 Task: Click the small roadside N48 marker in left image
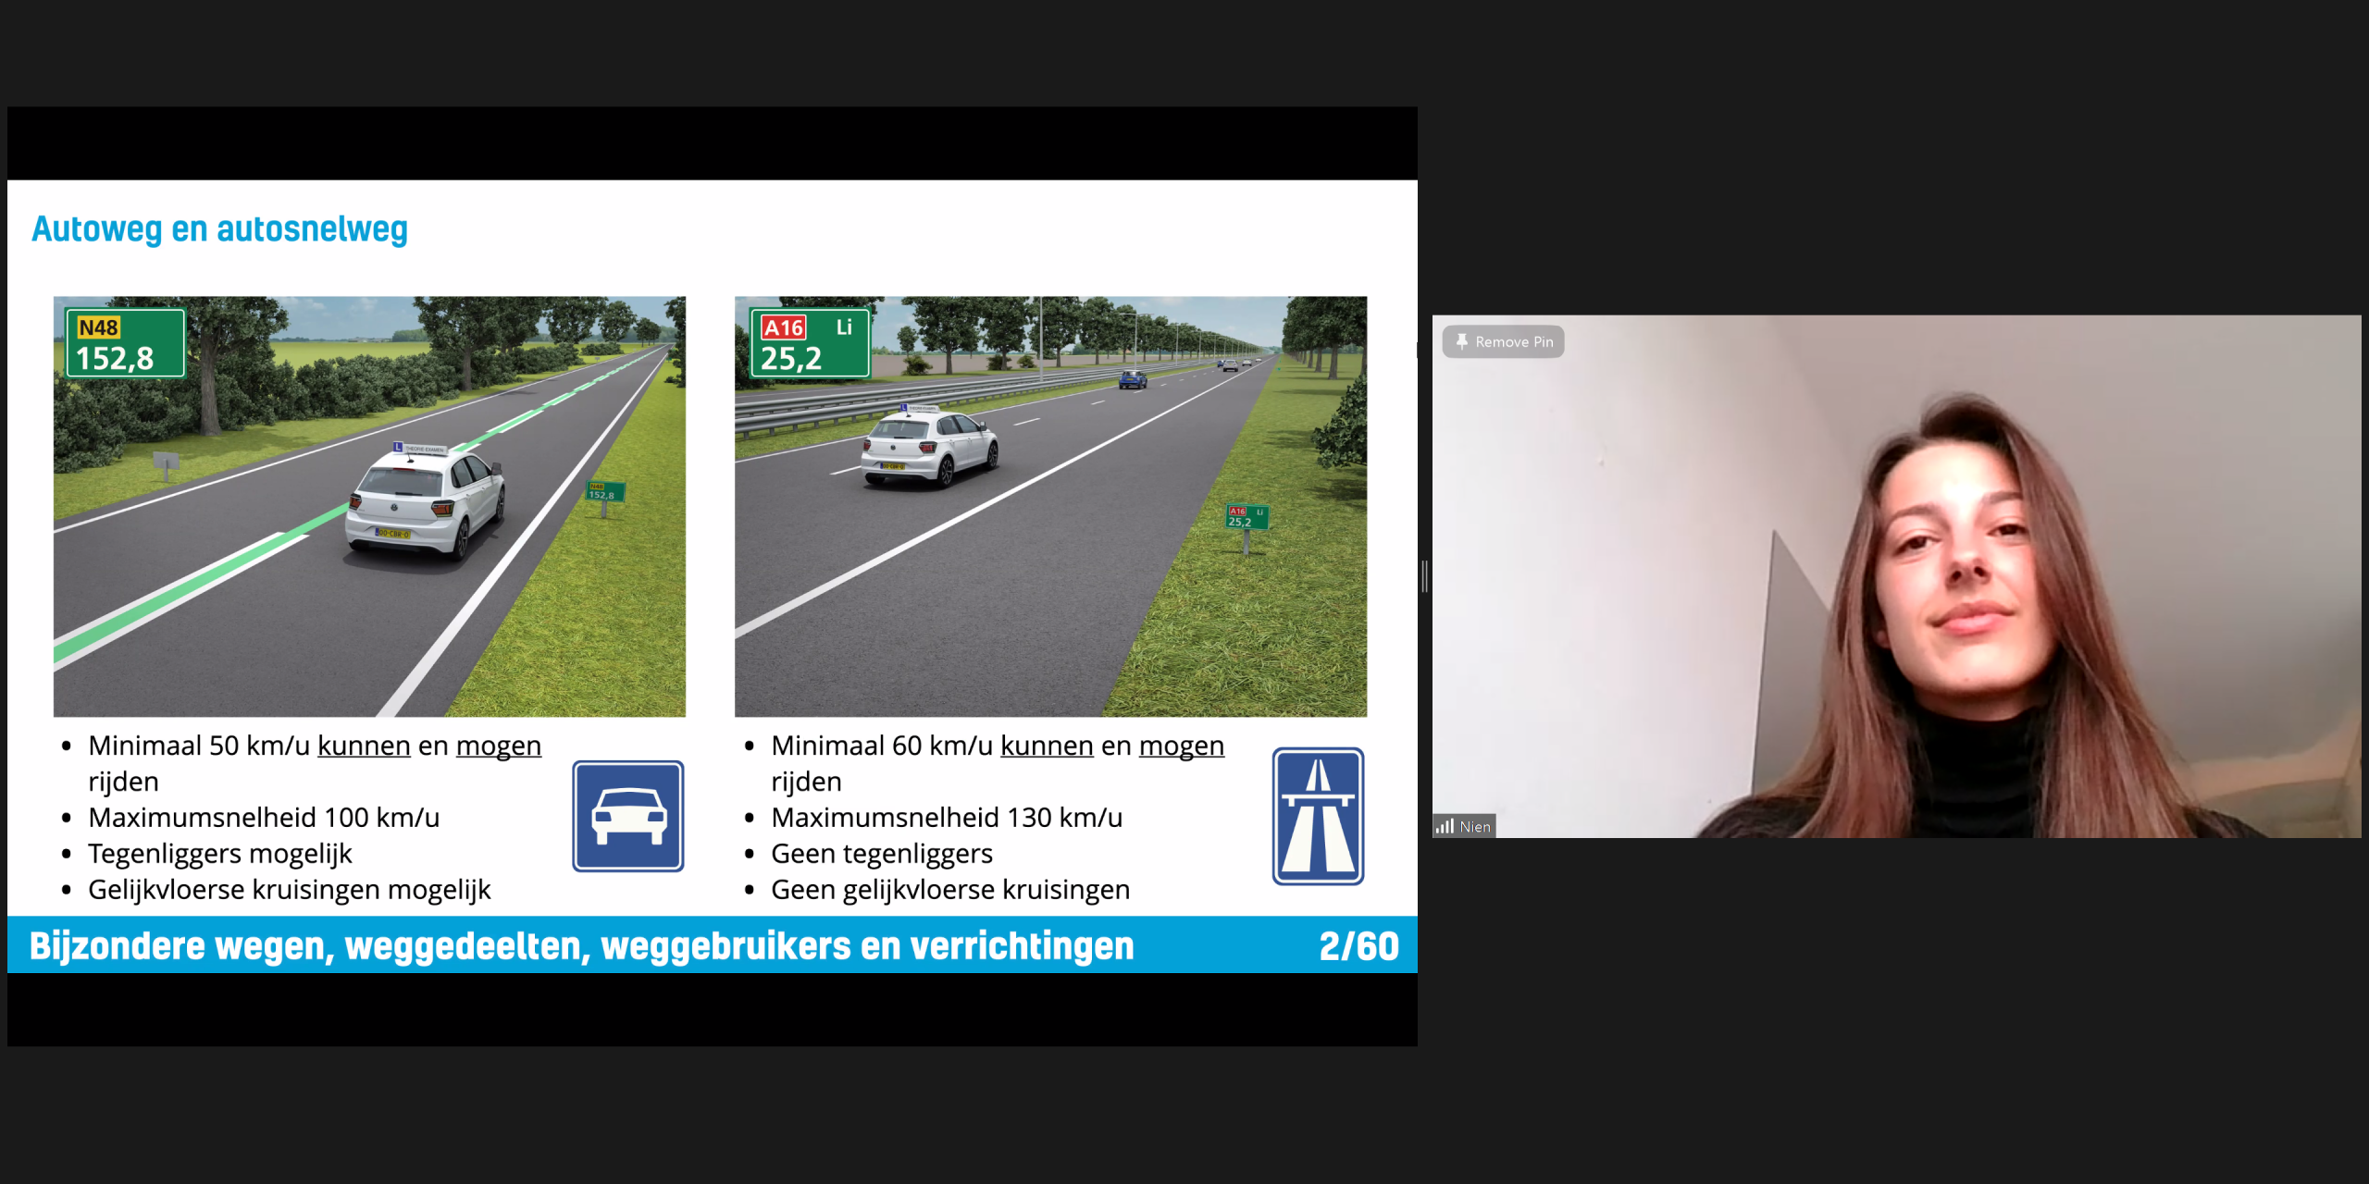tap(605, 492)
